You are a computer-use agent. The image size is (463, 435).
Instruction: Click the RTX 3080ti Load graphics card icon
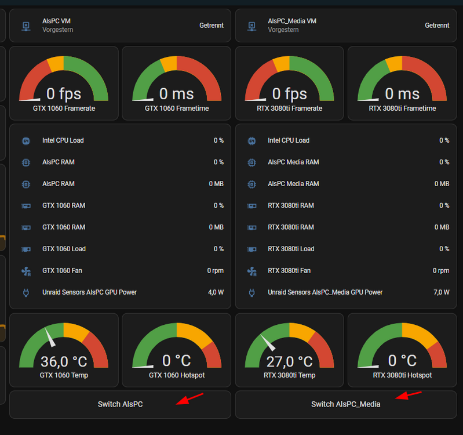[x=251, y=249]
